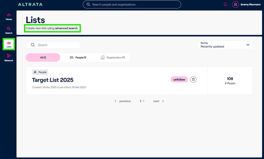Click magnifier icon in lists search box
The width and height of the screenshot is (264, 159).
[x=33, y=45]
